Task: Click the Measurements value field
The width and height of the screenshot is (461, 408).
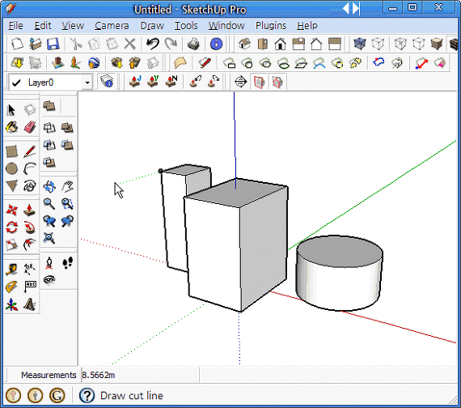Action: 139,375
